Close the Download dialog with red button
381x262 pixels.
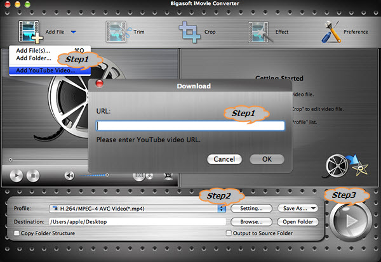click(x=100, y=84)
